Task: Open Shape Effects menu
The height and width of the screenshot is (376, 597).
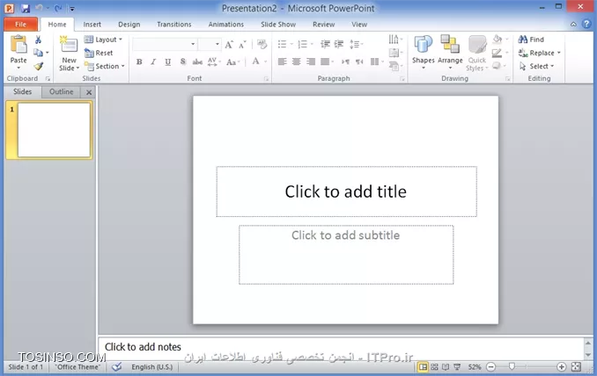Action: 498,66
